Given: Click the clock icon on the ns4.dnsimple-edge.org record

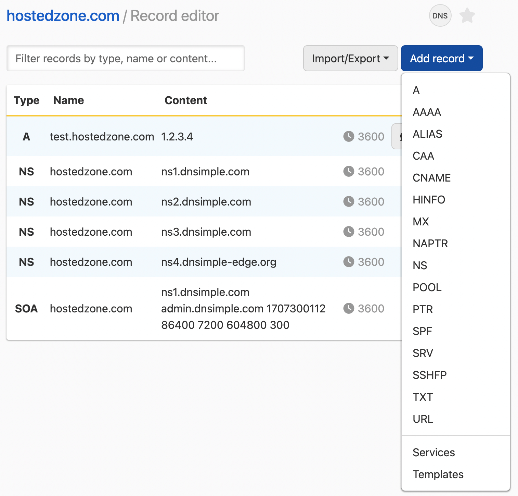Looking at the screenshot, I should coord(348,262).
